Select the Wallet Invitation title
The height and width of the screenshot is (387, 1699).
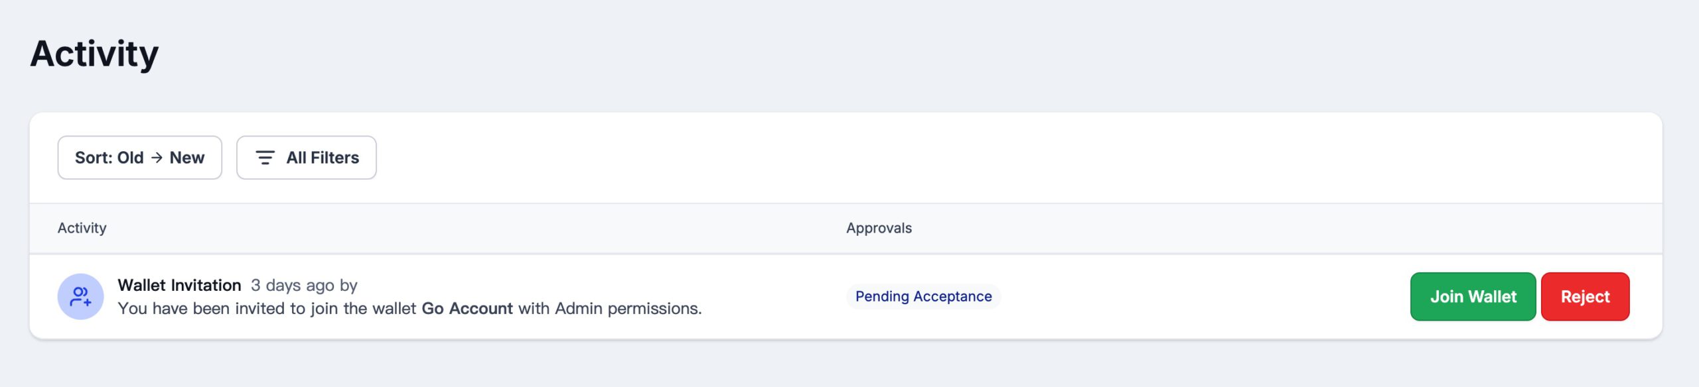pyautogui.click(x=179, y=285)
